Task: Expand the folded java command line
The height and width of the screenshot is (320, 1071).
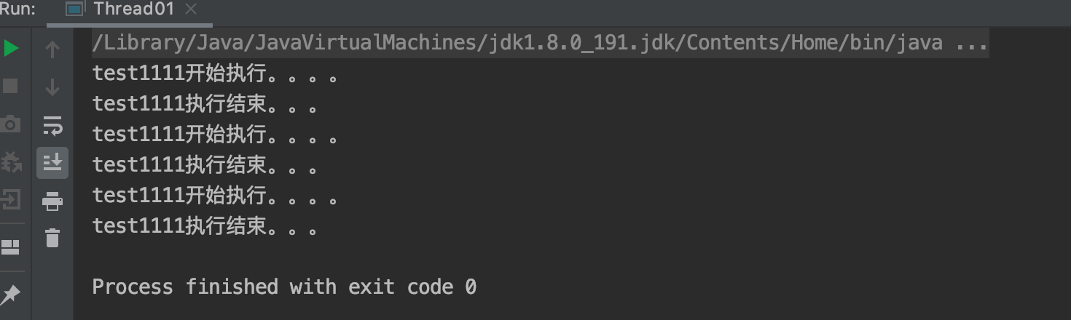Action: click(971, 43)
